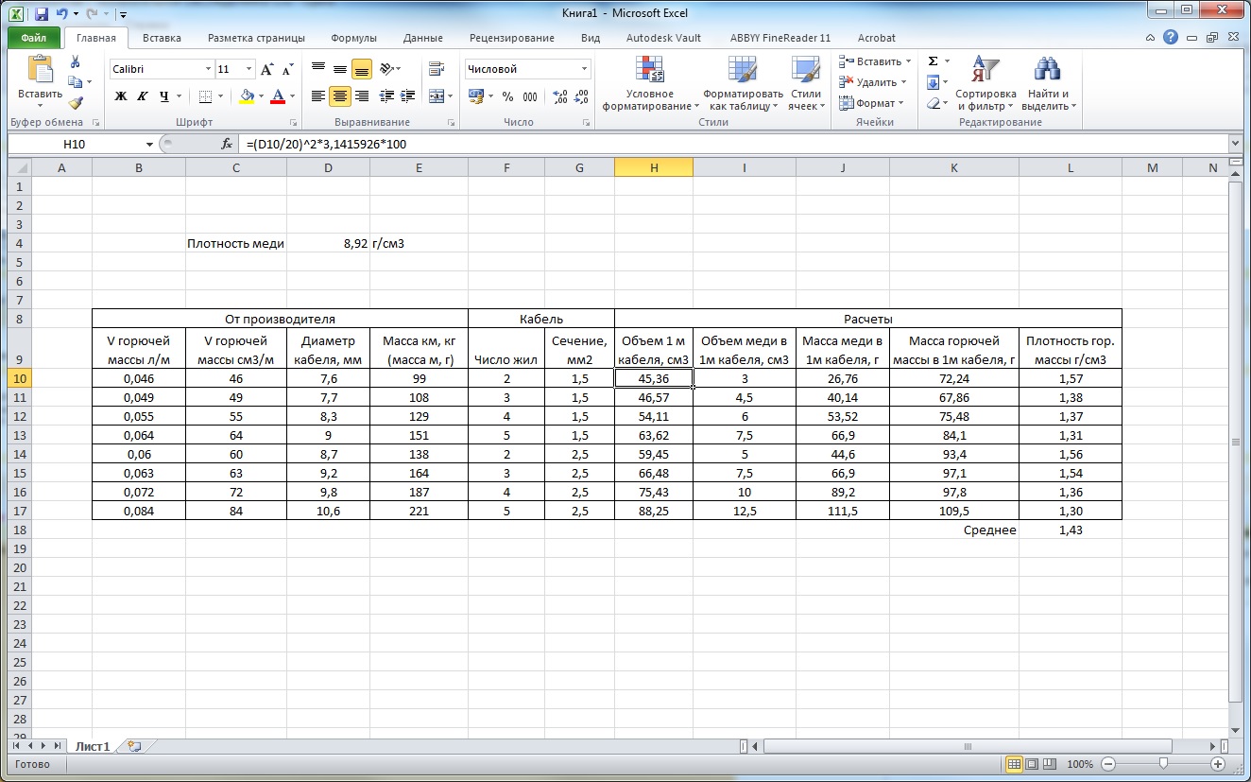Switch to Page Break Preview icon
Viewport: 1251px width, 782px height.
[x=1050, y=764]
